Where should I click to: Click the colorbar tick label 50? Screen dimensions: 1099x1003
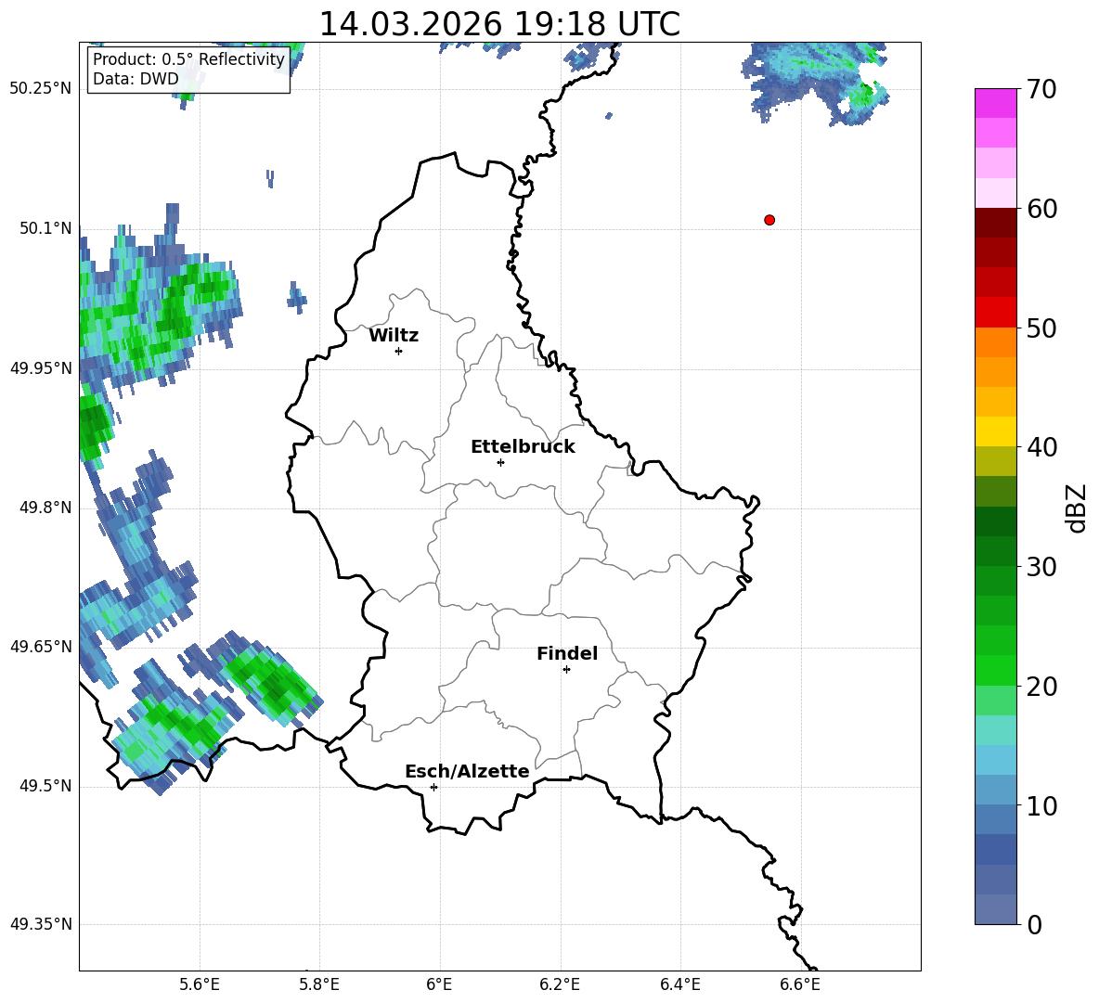[x=1041, y=328]
